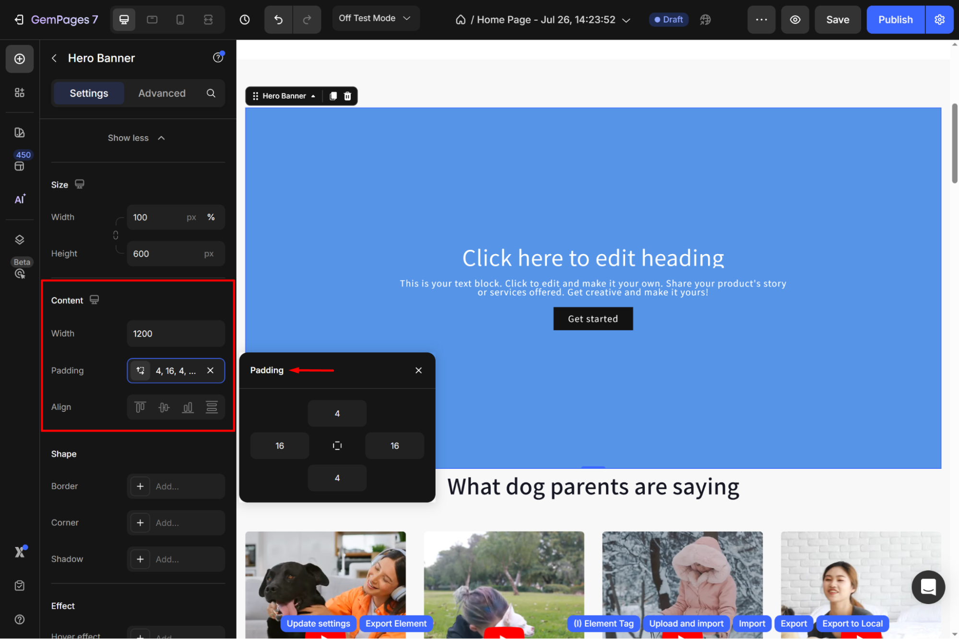Click the Save button
959x639 pixels.
837,20
